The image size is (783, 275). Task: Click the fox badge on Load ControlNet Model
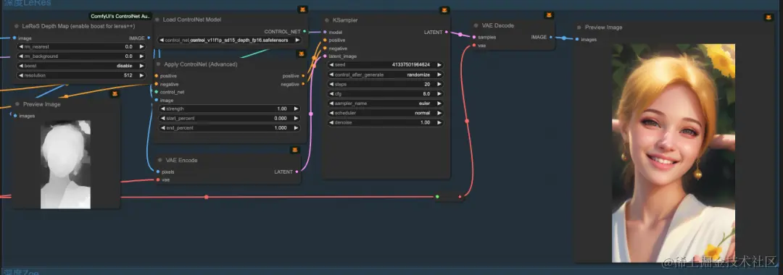coord(302,9)
